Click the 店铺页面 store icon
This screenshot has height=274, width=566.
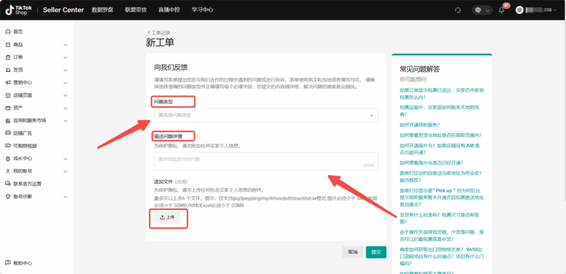click(8, 96)
